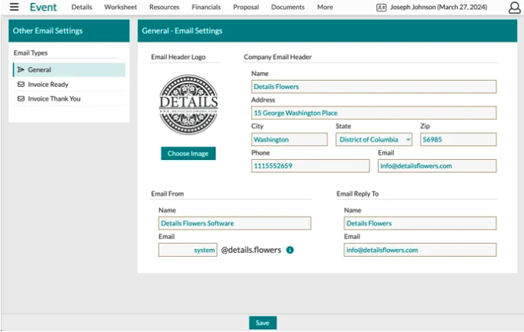Click the Address field 15 George Washington Place
The height and width of the screenshot is (332, 524).
[x=374, y=113]
